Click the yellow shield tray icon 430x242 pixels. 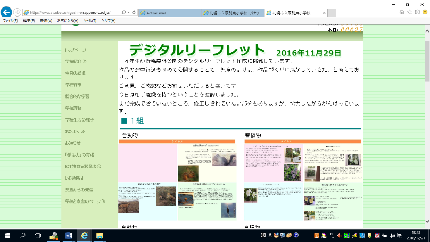[x=369, y=236]
